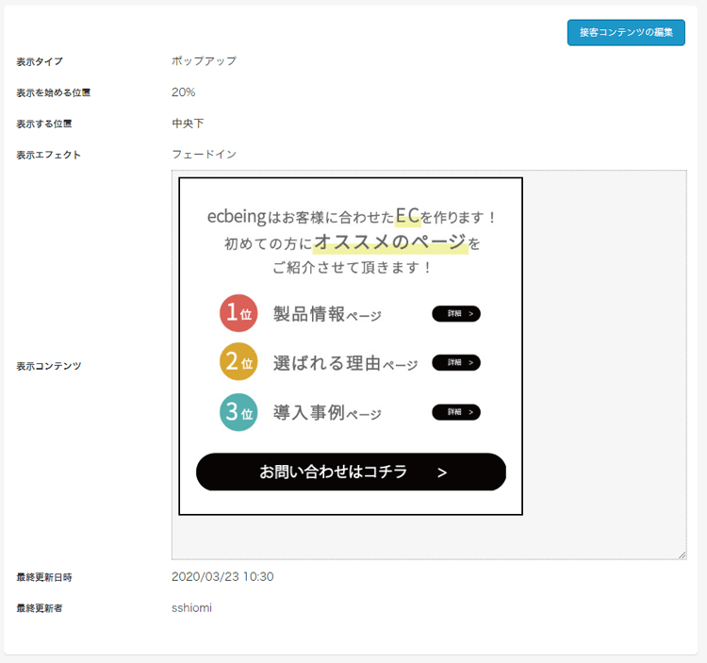This screenshot has width=707, height=663.
Task: Click the お問い合わせはコチラ banner button
Action: pos(351,472)
